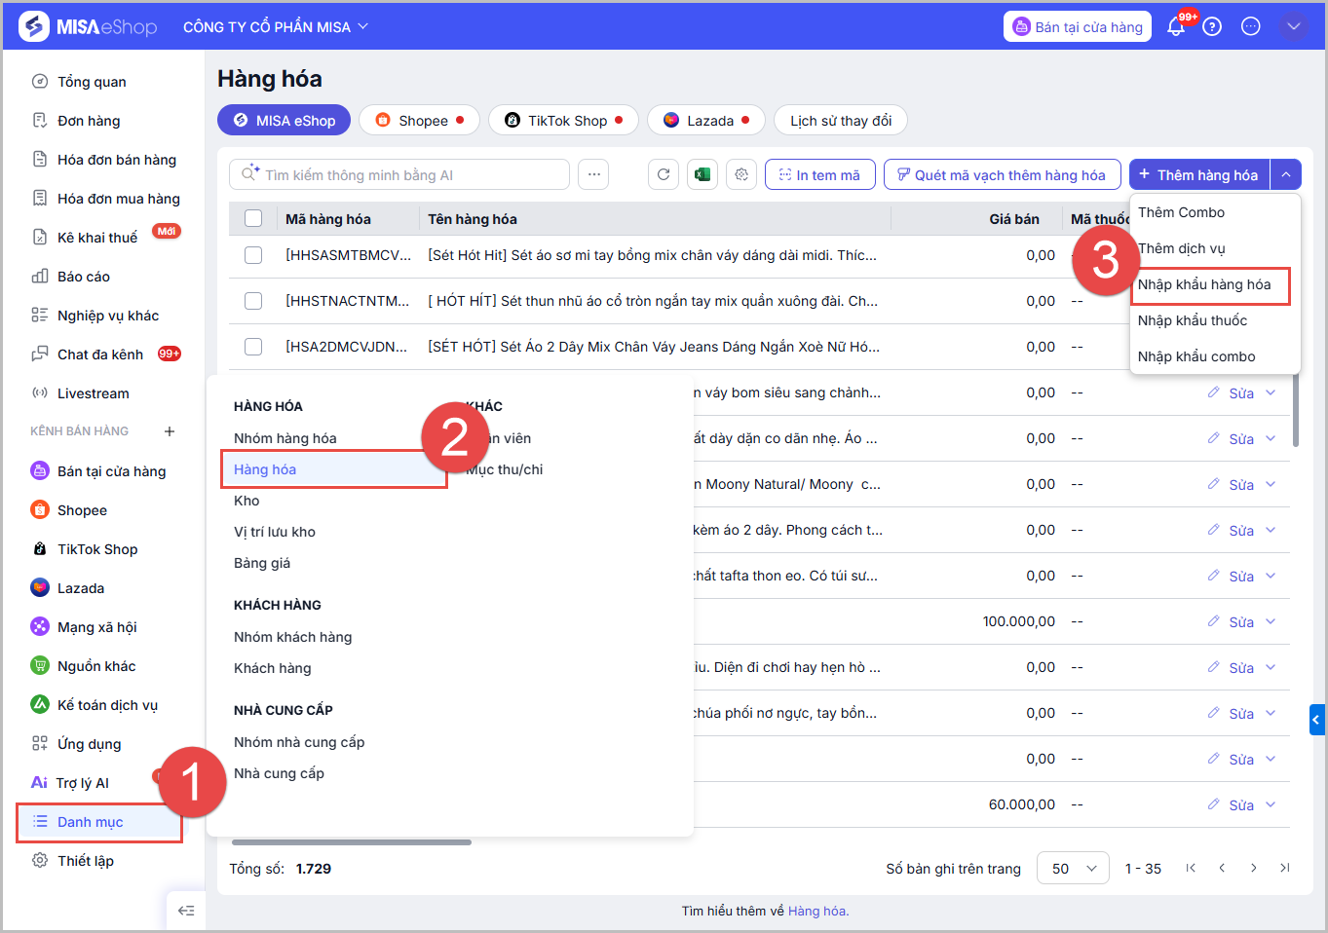The width and height of the screenshot is (1328, 933).
Task: Go to last page of records
Action: 1285,868
